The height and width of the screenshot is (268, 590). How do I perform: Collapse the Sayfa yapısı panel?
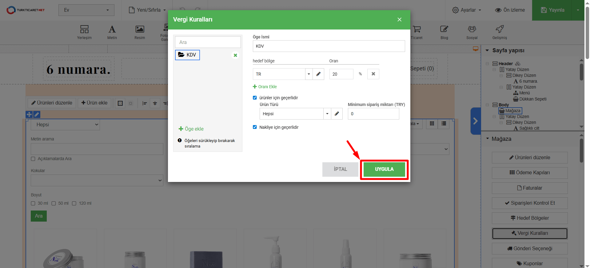point(487,50)
